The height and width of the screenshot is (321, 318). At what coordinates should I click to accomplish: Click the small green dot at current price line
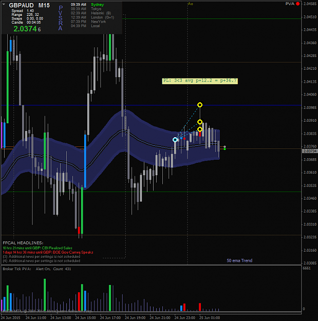tap(225, 149)
